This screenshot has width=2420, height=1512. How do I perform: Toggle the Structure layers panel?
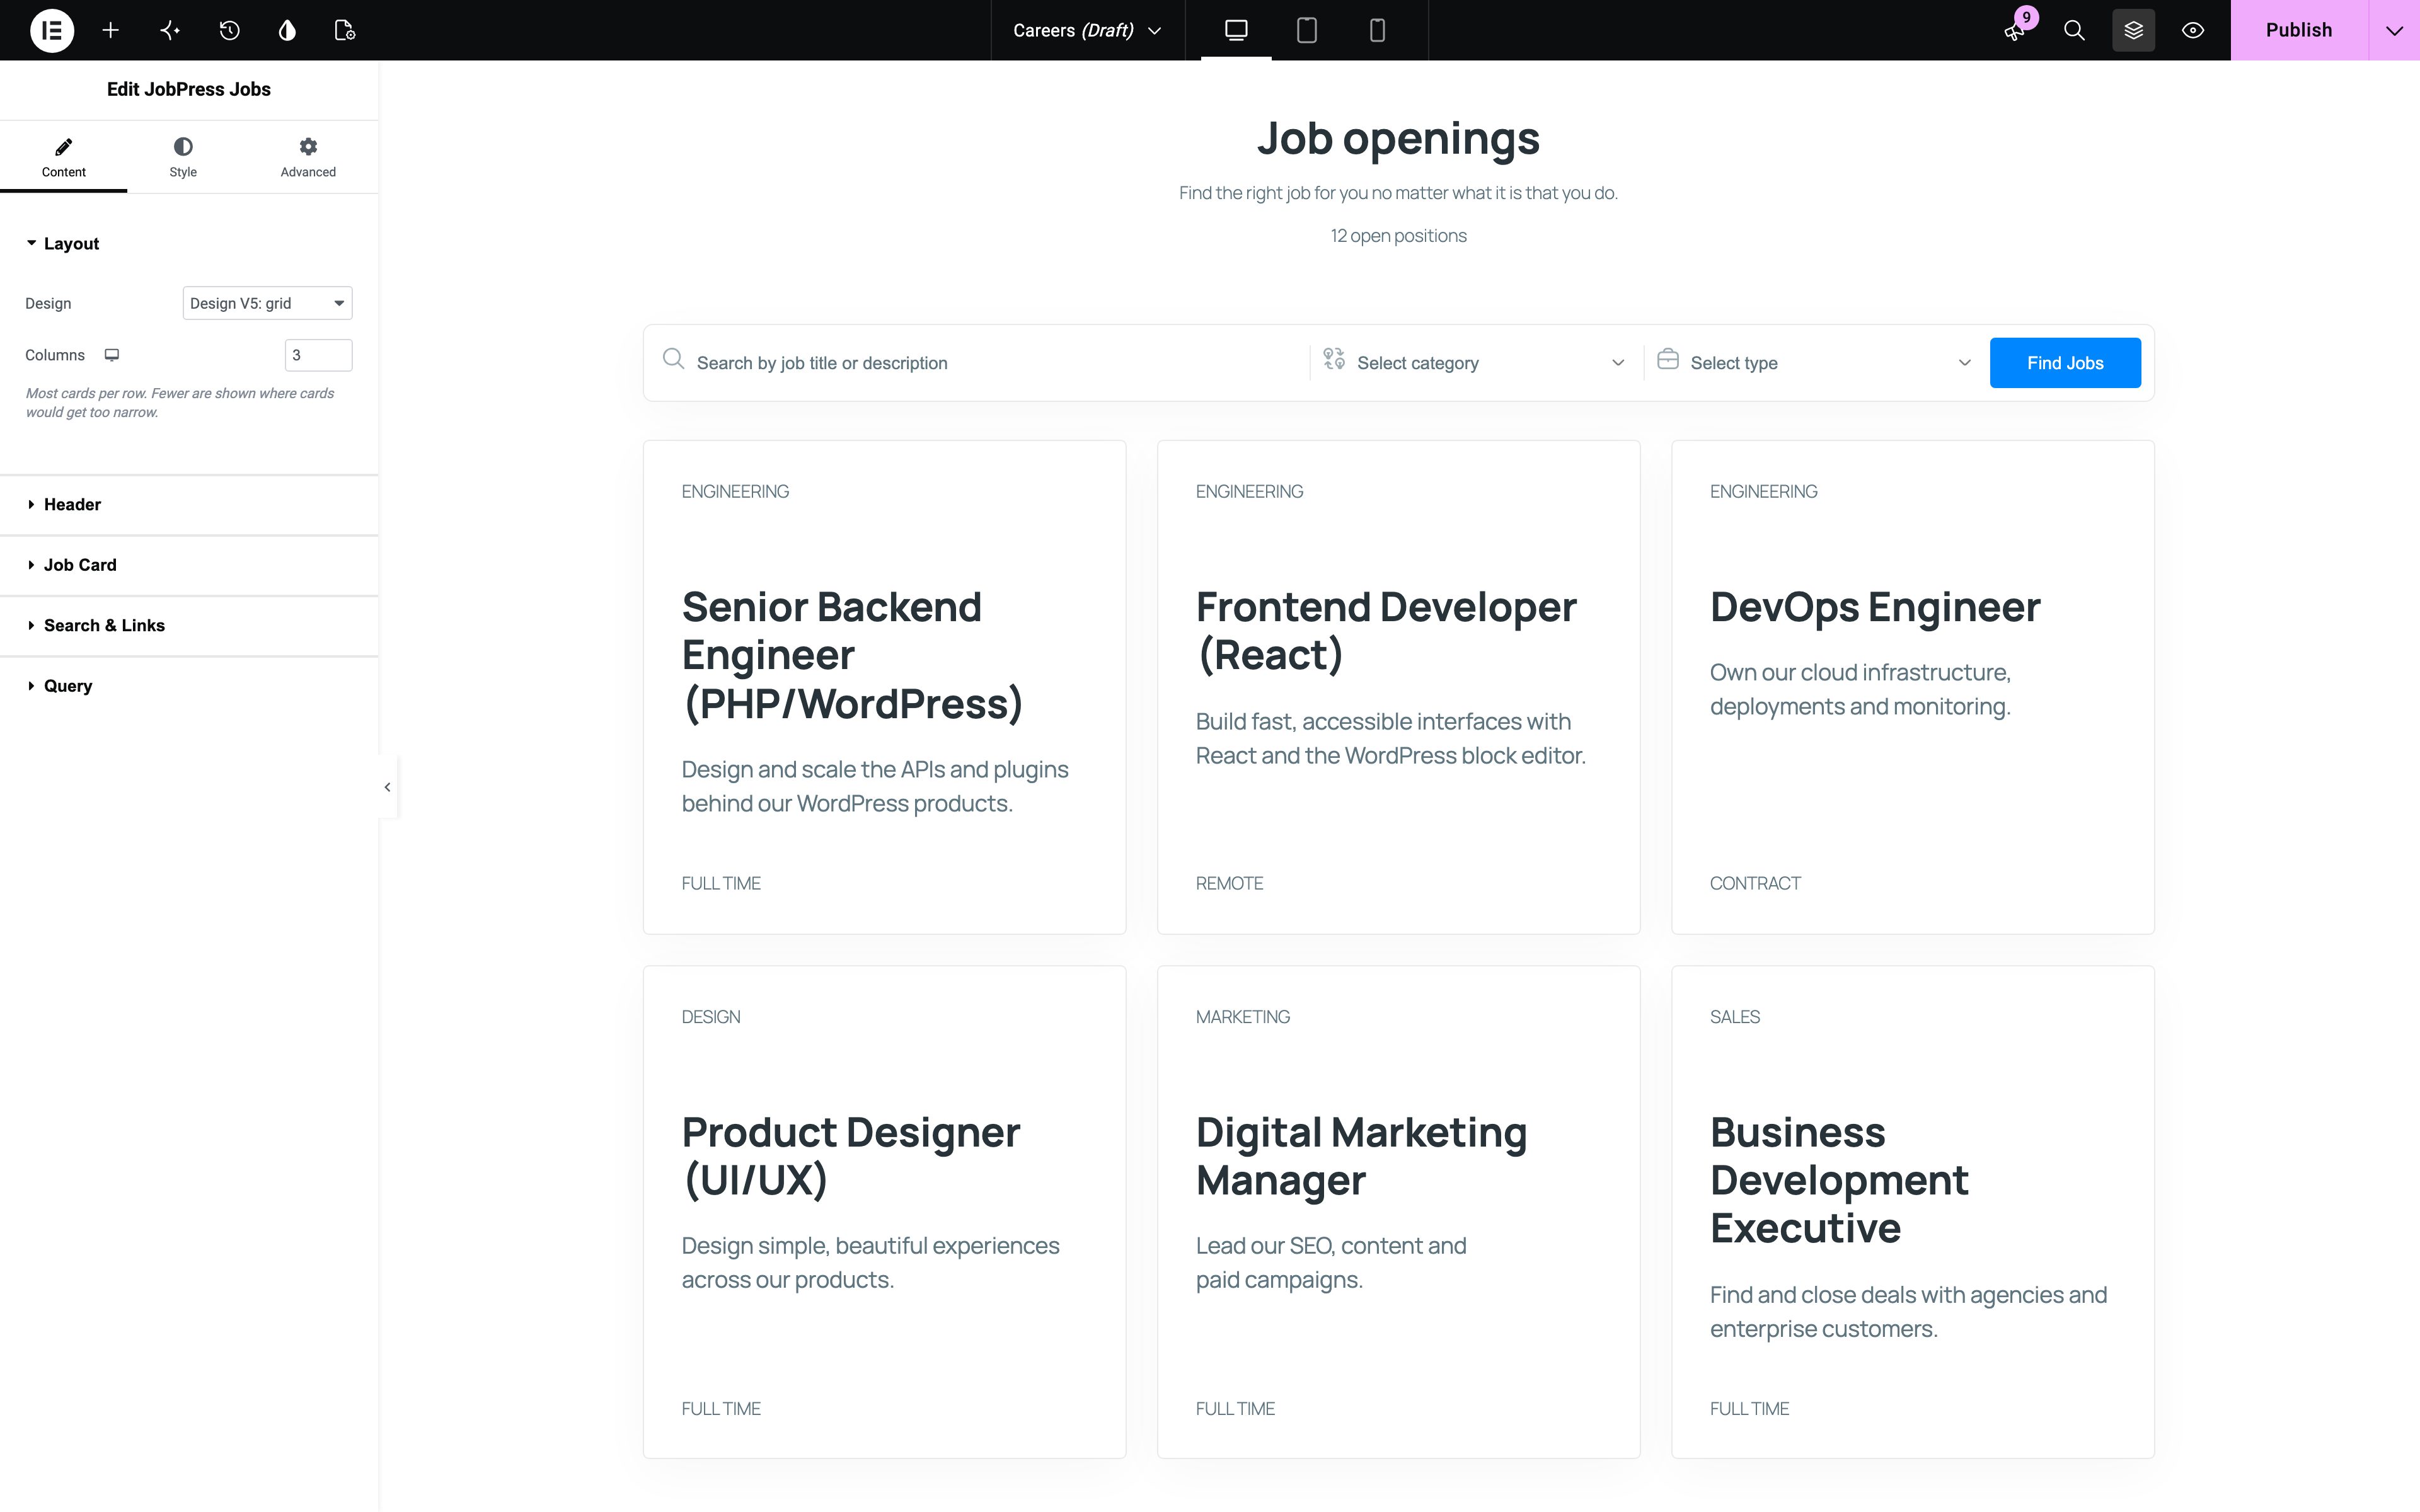(x=2133, y=30)
